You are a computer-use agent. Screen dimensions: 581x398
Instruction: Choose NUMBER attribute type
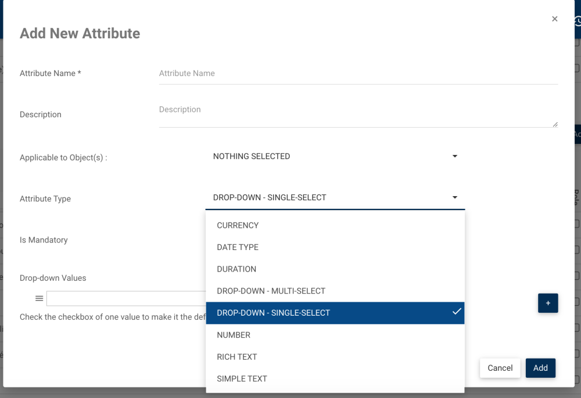(234, 335)
